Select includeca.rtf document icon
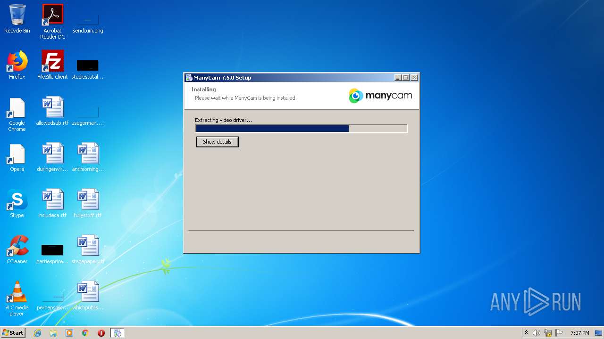604x339 pixels. (x=52, y=203)
